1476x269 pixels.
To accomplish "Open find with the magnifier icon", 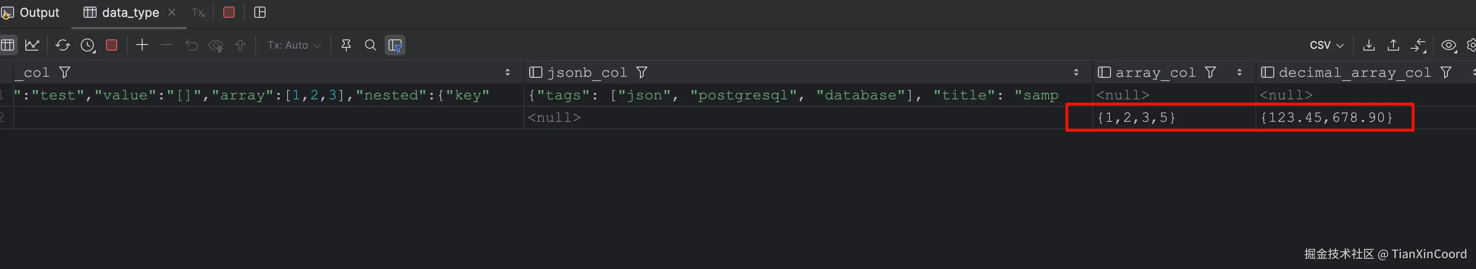I will (371, 45).
